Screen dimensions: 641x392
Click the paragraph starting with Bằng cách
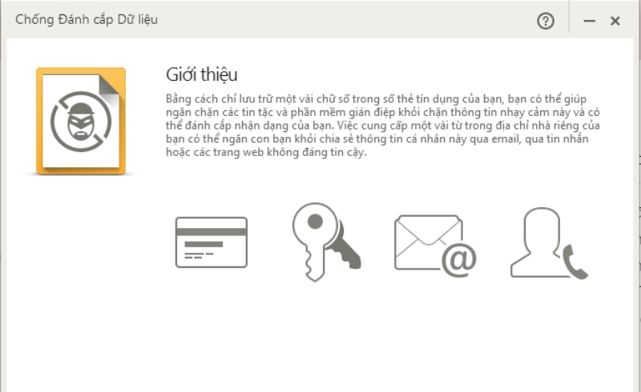pyautogui.click(x=383, y=126)
